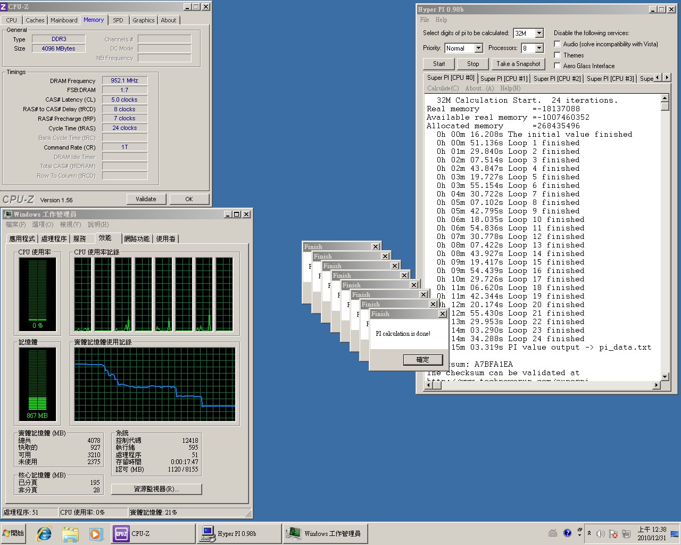681x545 pixels.
Task: Open the About tab in CPU-Z
Action: pos(169,20)
